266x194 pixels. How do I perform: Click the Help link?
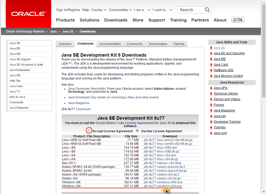click(x=86, y=10)
